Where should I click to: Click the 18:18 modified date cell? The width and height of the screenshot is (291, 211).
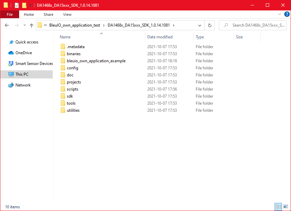[x=162, y=61]
